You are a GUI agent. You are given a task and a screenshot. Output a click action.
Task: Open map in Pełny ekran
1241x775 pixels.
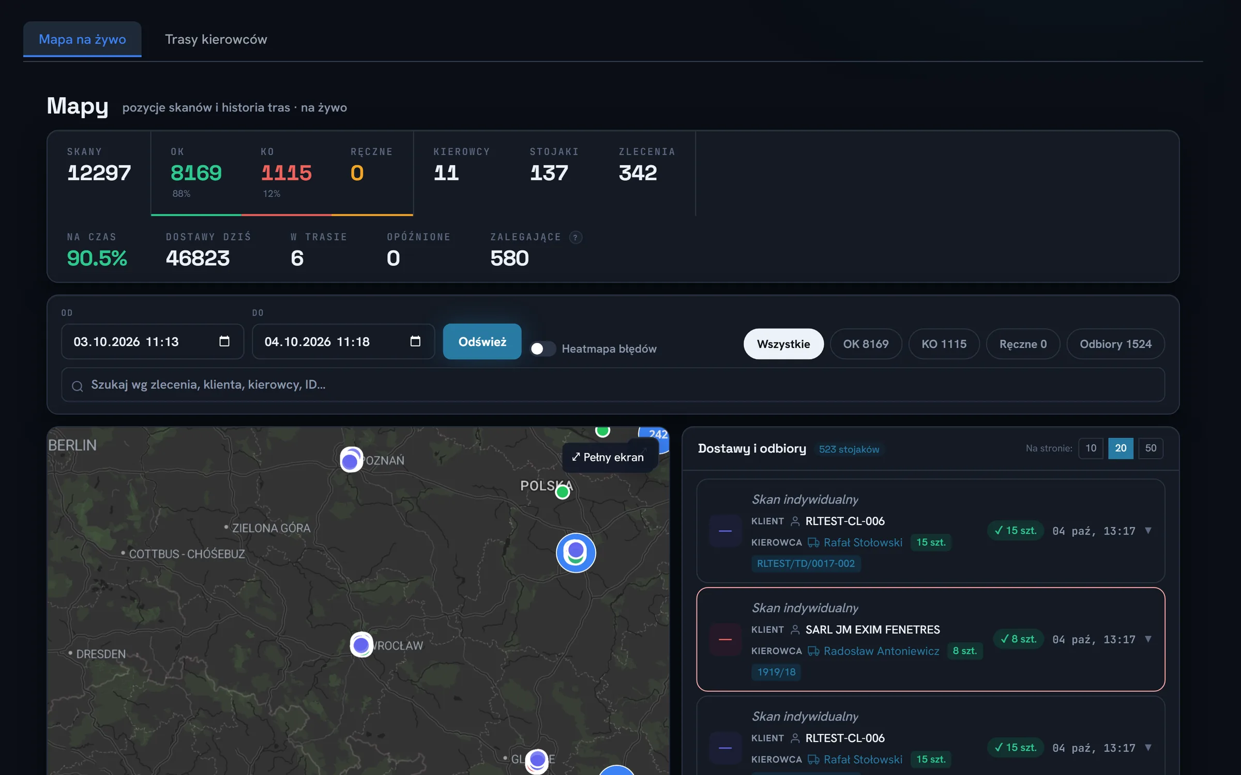(608, 457)
